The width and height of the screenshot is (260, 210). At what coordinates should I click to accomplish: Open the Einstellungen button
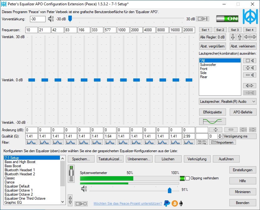click(243, 170)
